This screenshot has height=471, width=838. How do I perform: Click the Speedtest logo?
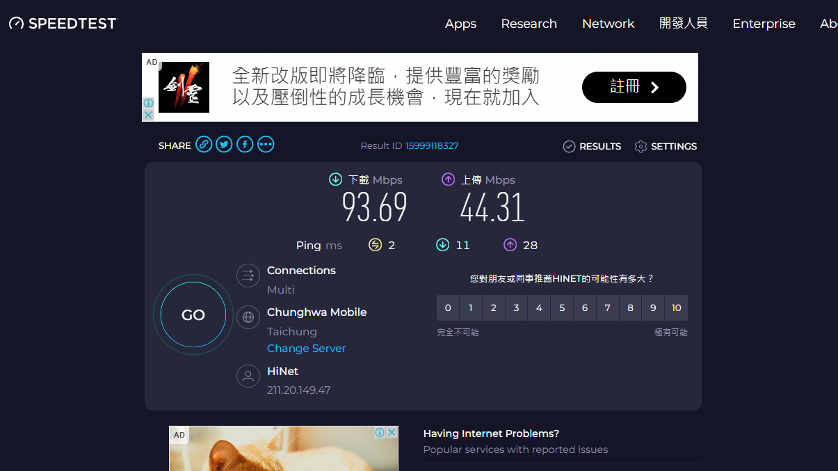[63, 24]
